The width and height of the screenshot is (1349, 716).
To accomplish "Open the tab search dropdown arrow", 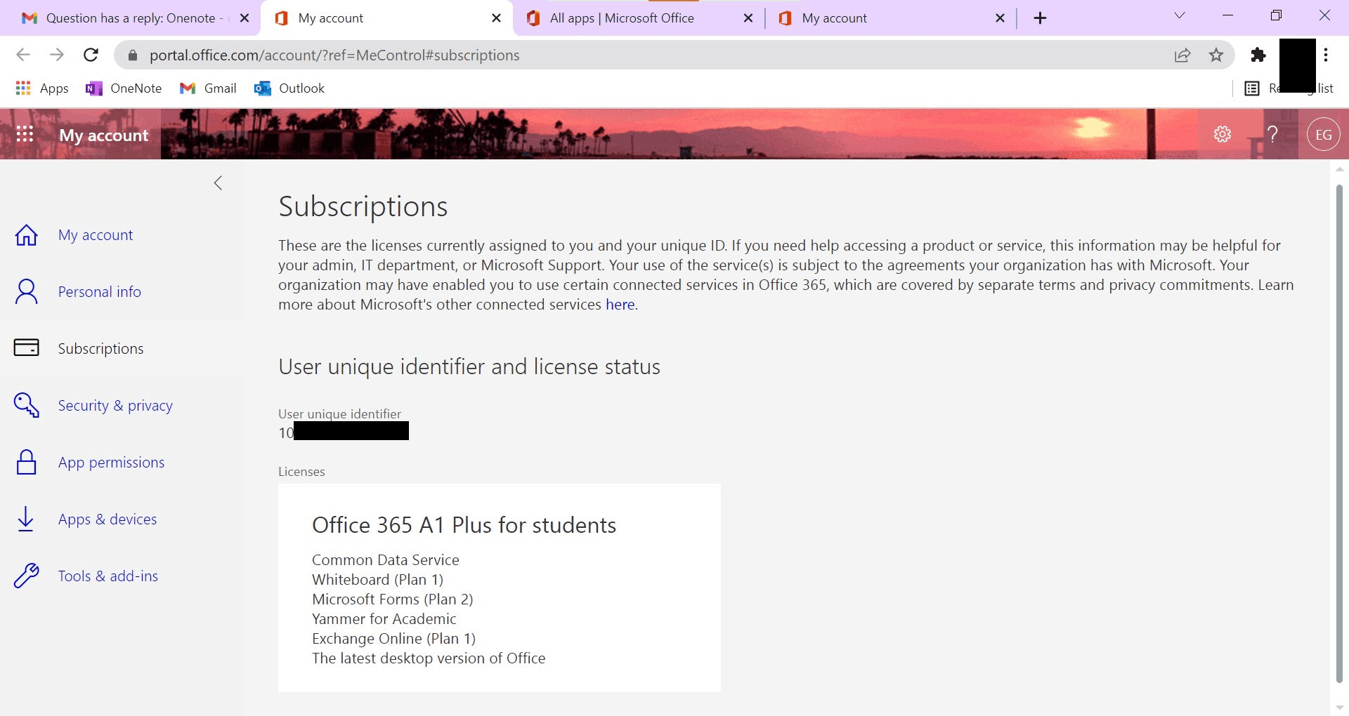I will pyautogui.click(x=1180, y=16).
